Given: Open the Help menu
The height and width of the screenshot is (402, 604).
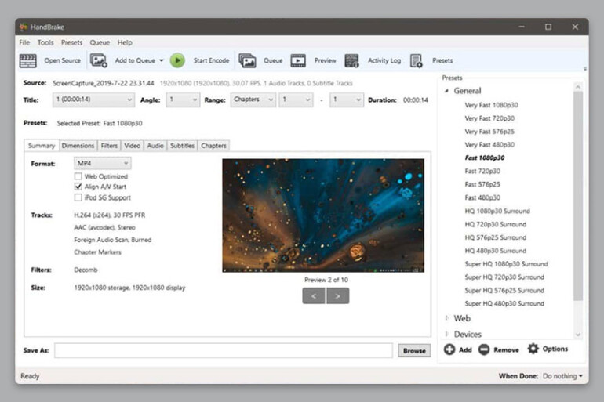Looking at the screenshot, I should [125, 42].
